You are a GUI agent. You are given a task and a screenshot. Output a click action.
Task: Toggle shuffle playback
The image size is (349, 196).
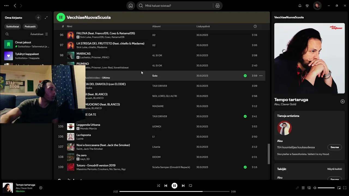click(x=158, y=186)
